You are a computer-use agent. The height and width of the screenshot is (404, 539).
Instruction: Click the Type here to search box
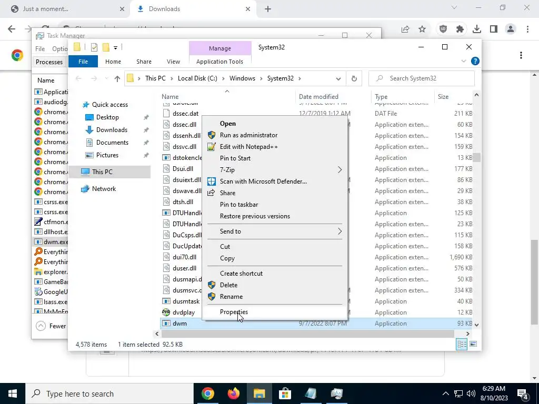coord(109,393)
